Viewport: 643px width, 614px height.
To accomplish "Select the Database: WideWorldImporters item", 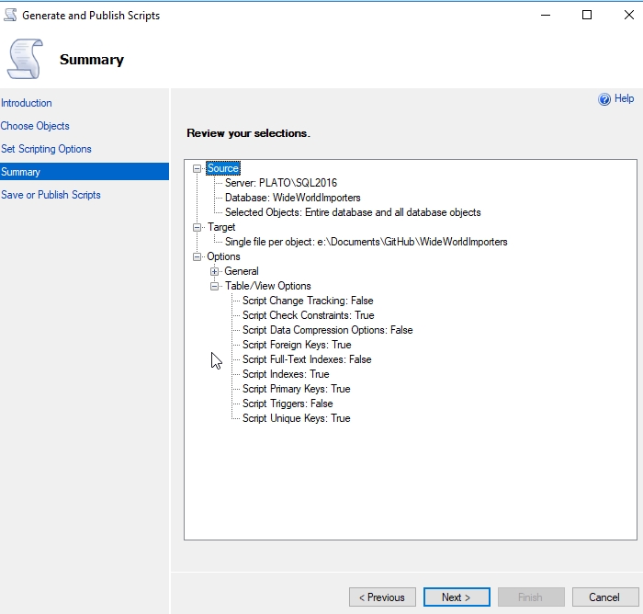I will tap(292, 198).
